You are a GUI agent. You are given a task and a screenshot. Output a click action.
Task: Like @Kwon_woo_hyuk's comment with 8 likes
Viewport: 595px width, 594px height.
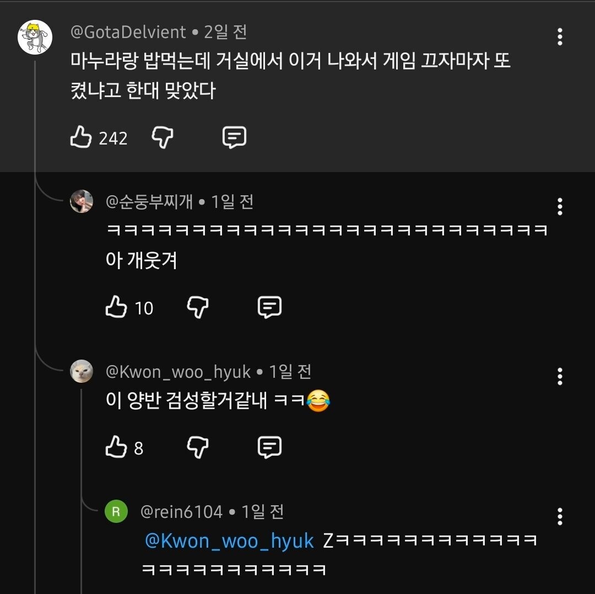point(116,447)
